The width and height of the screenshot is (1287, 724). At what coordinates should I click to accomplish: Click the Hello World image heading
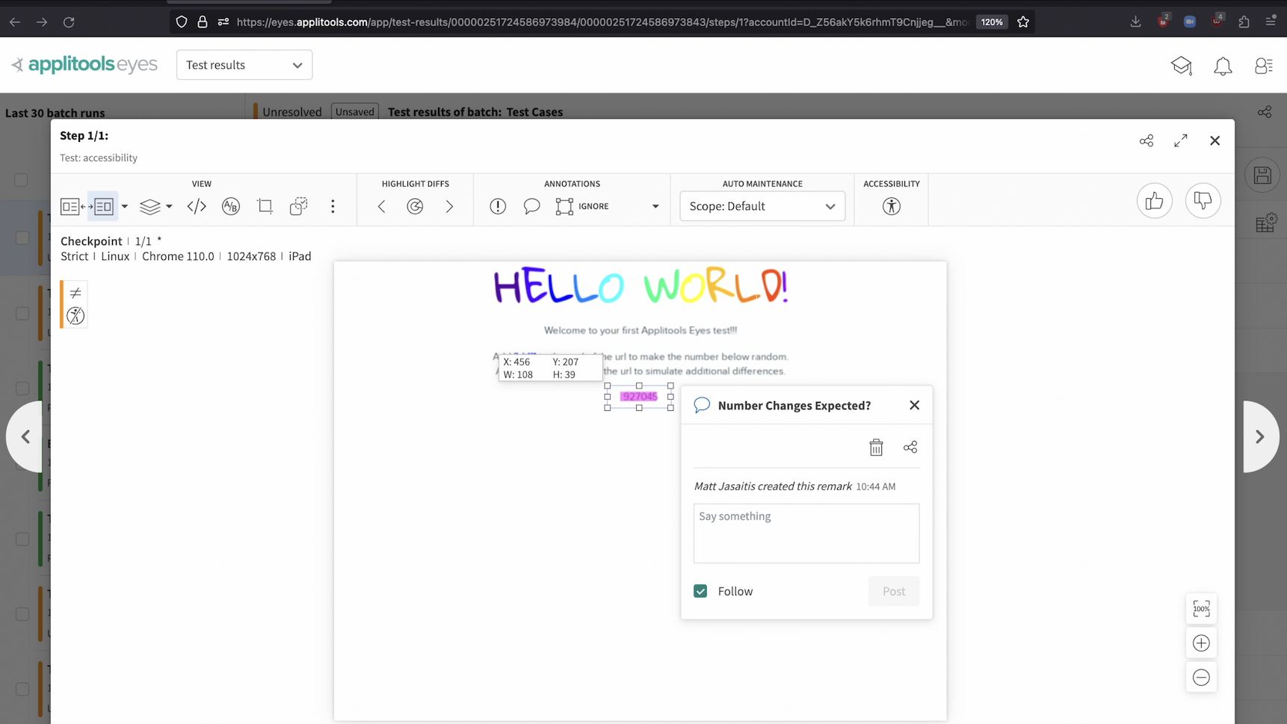(641, 286)
